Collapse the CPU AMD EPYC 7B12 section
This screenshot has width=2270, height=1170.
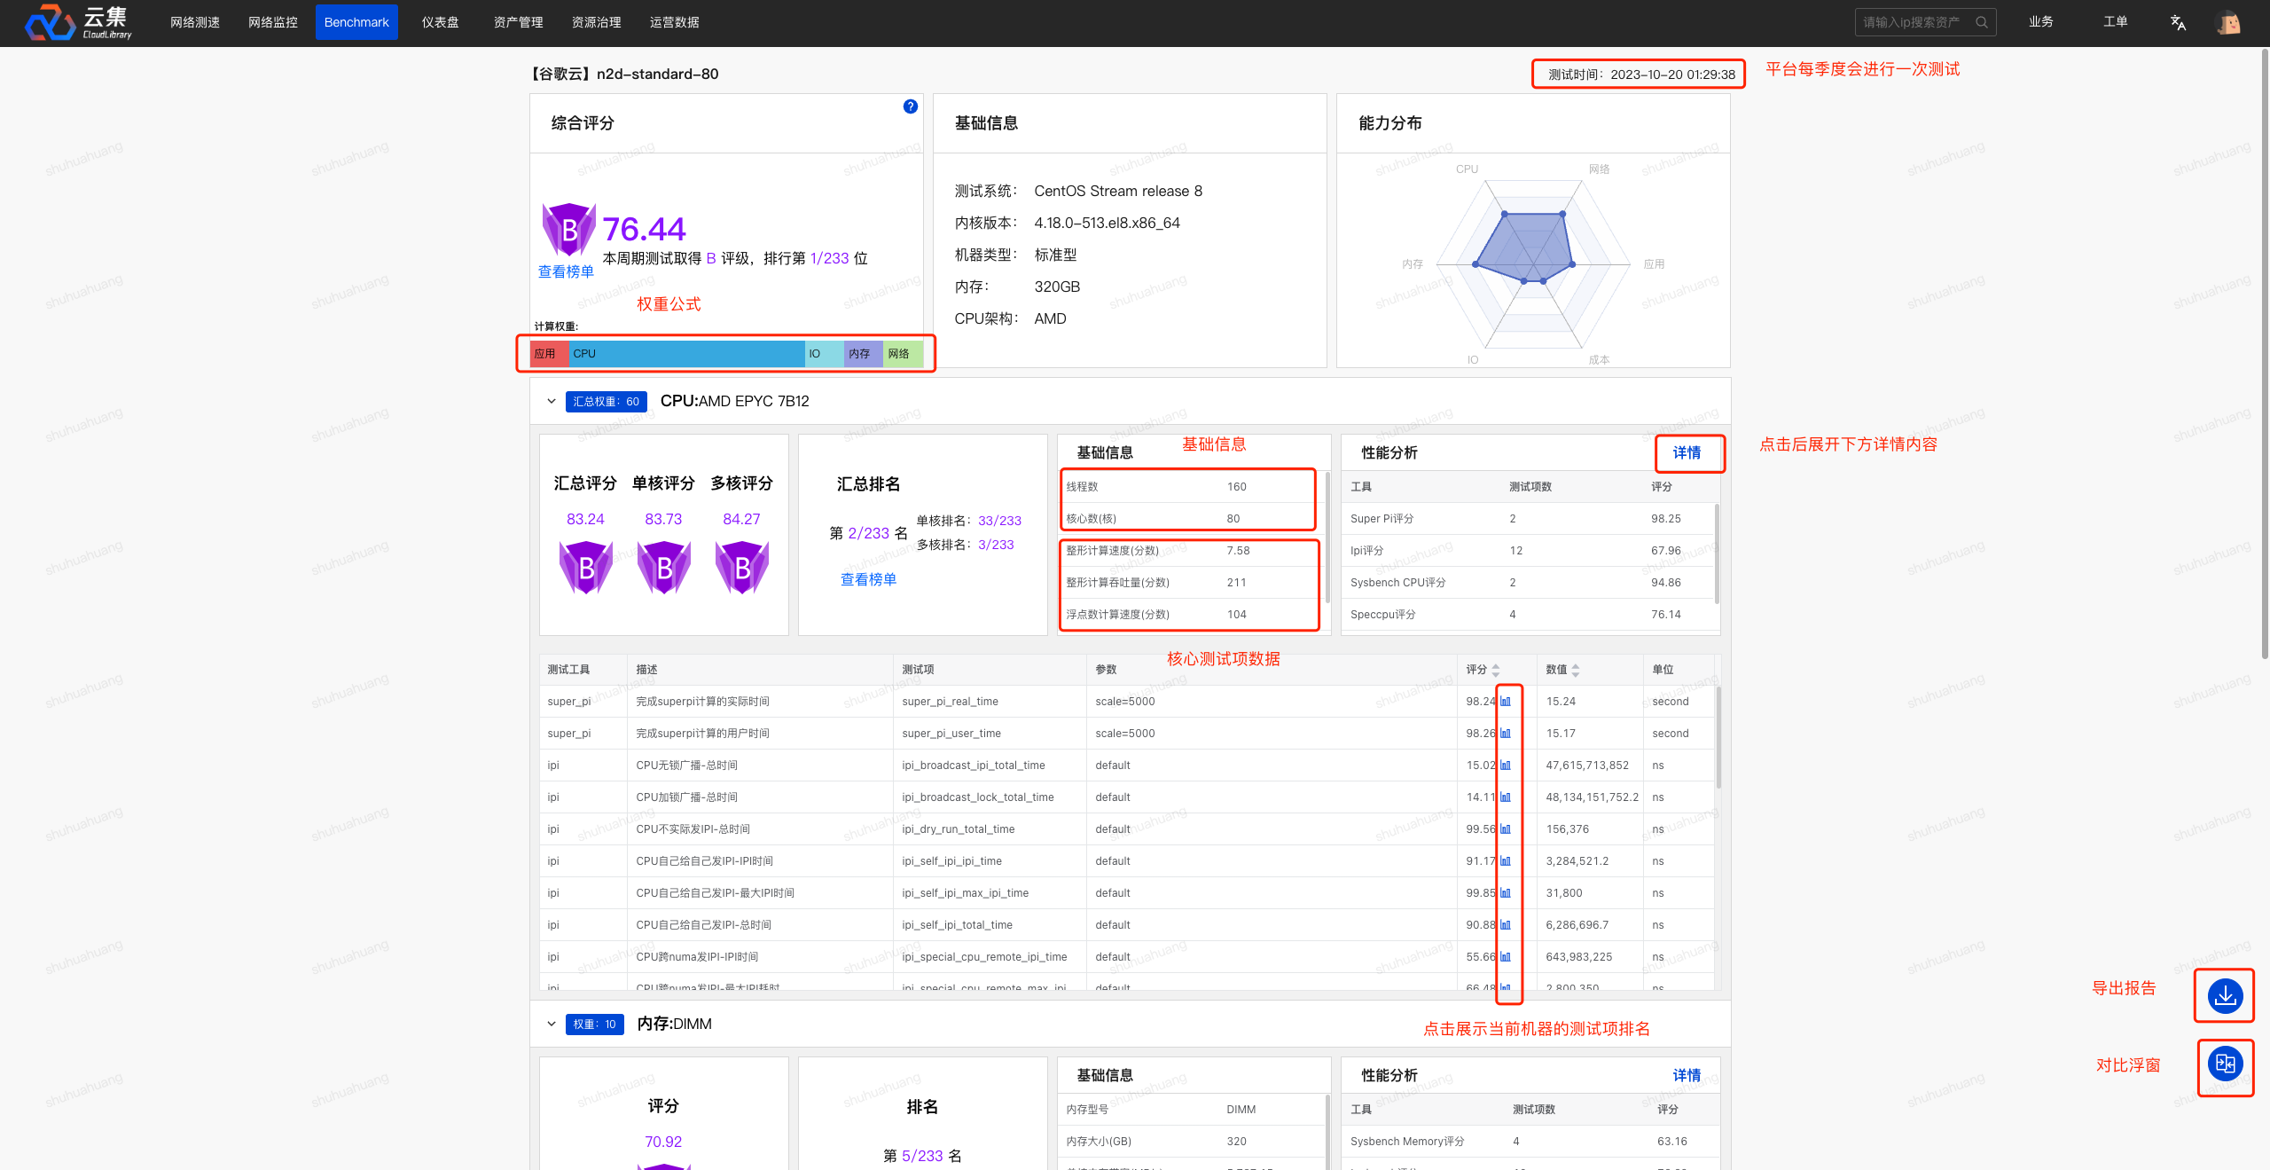[x=552, y=401]
